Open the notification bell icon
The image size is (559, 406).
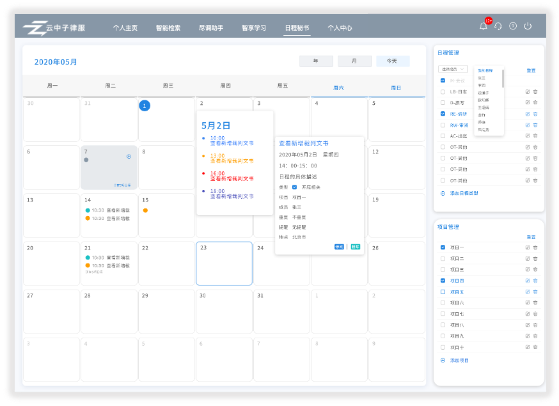coord(483,26)
